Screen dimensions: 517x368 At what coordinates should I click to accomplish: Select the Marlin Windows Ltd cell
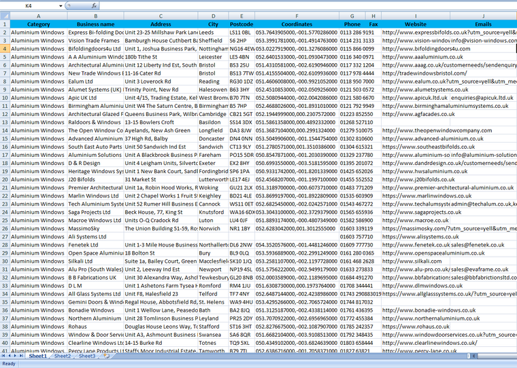[96, 196]
